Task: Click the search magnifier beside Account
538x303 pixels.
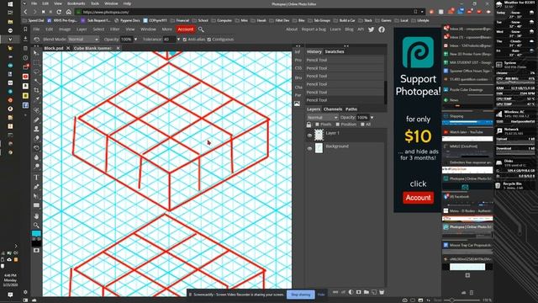Action: pos(201,29)
